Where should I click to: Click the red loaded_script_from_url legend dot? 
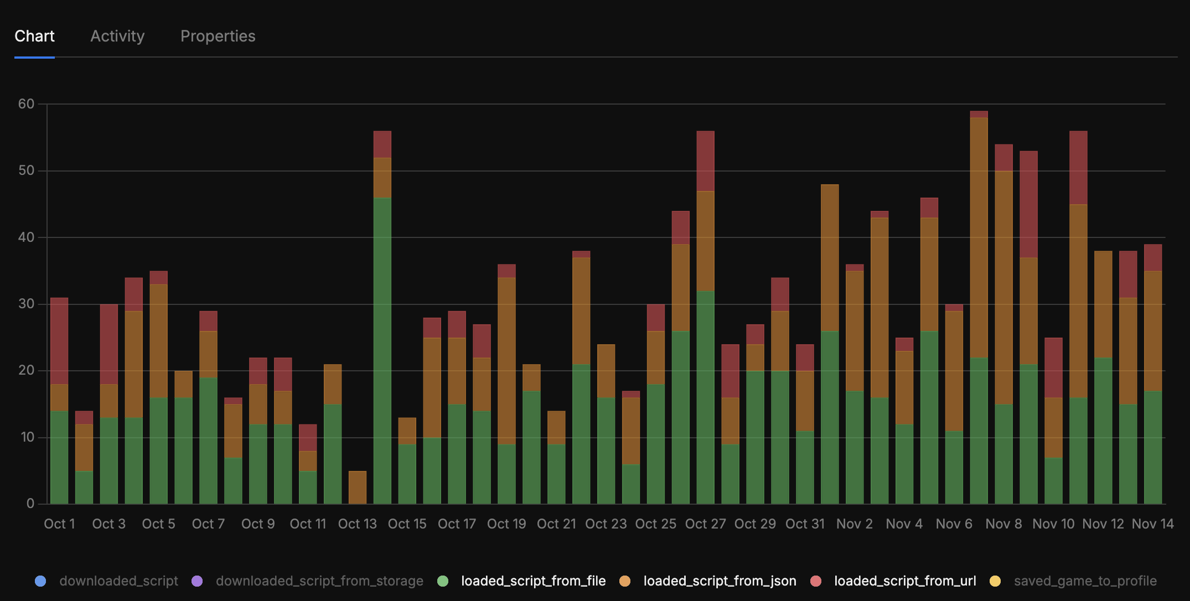[x=816, y=581]
